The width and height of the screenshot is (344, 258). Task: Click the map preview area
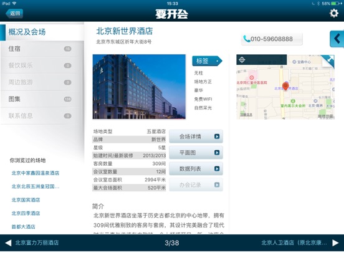[x=285, y=87]
